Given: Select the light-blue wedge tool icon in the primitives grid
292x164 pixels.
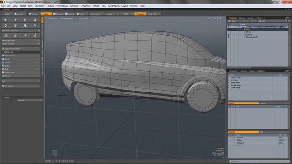Looking at the screenshot, I should [x=26, y=26].
